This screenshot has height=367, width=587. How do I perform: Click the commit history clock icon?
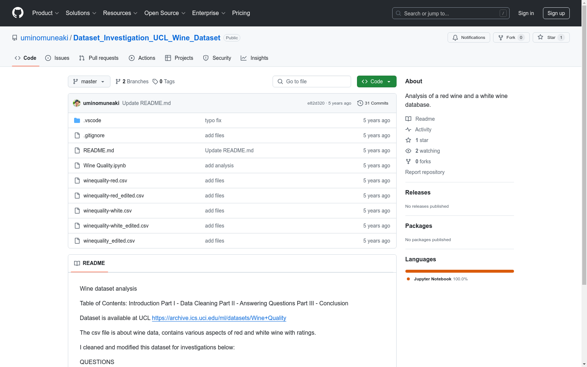coord(360,103)
